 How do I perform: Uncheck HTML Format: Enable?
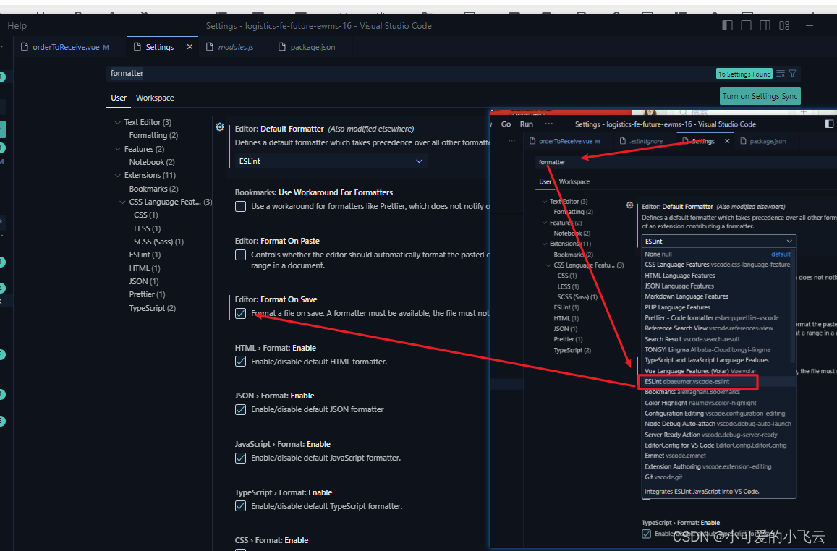click(x=240, y=361)
